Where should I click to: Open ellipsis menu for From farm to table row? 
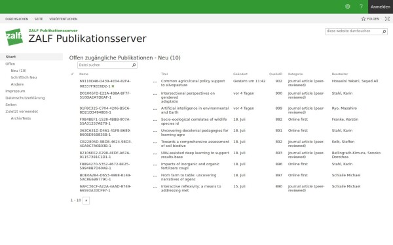pyautogui.click(x=155, y=176)
